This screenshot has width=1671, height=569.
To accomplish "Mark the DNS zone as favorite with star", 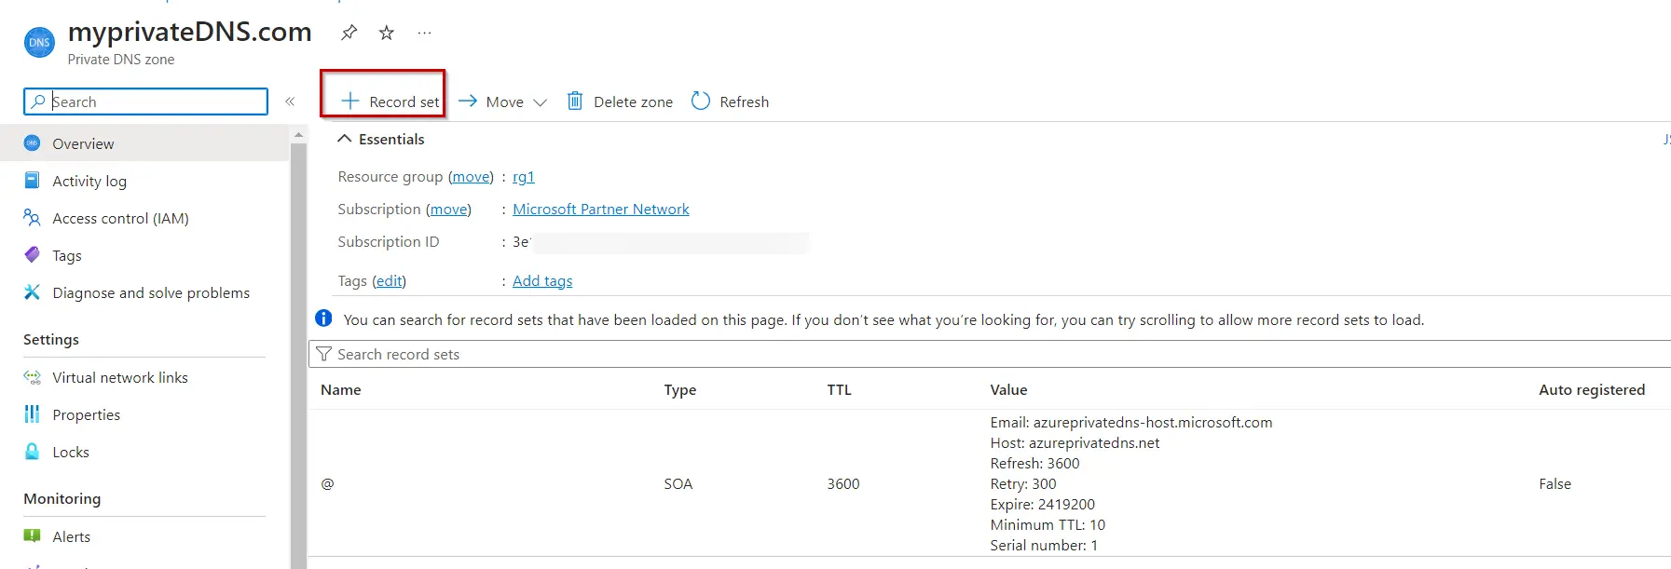I will pyautogui.click(x=386, y=33).
